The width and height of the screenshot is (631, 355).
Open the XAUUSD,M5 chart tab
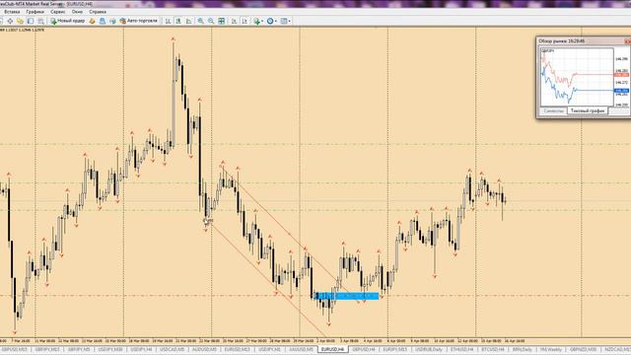(x=300, y=349)
